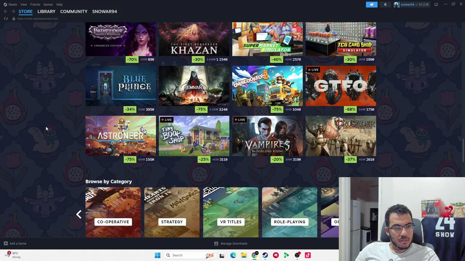465x261 pixels.
Task: Open the Overcooked! 2 game tile
Action: [267, 86]
